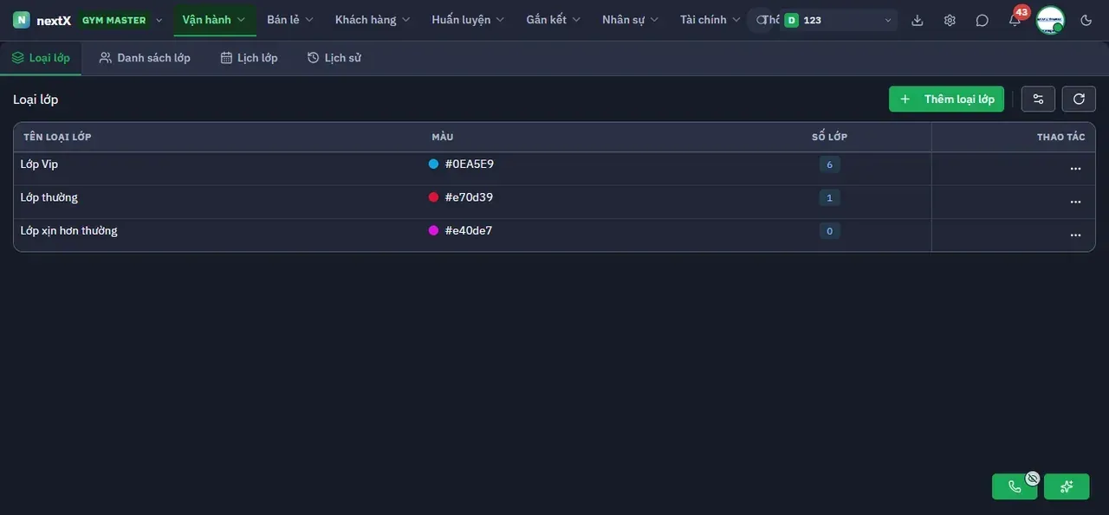This screenshot has height=515, width=1109.
Task: Select the Loại lớp tab
Action: tap(41, 58)
